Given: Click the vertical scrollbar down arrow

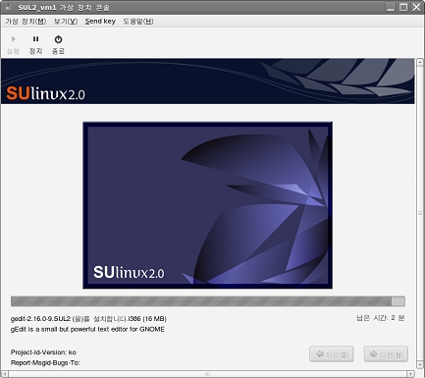Looking at the screenshot, I should pos(420,364).
